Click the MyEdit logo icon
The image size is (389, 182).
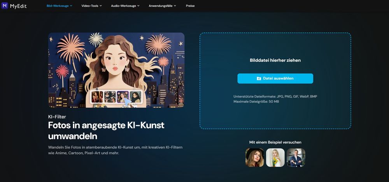click(x=5, y=6)
